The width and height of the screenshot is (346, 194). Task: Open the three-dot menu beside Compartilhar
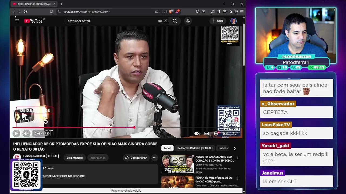pyautogui.click(x=155, y=158)
